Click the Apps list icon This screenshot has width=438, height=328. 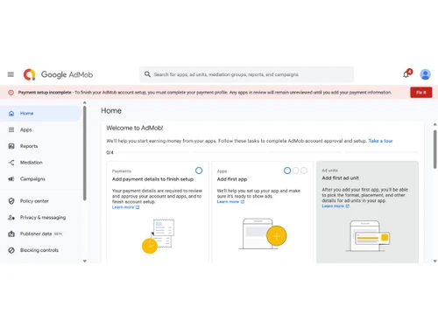coord(11,129)
